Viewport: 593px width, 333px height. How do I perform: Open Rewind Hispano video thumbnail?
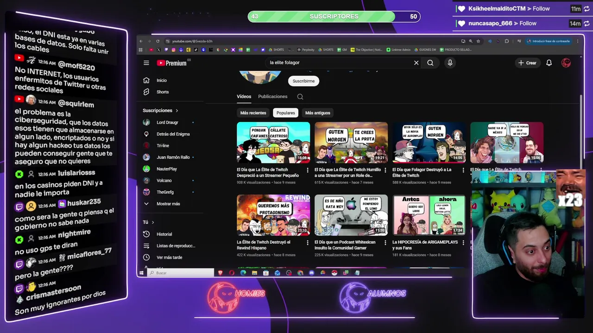click(x=273, y=215)
